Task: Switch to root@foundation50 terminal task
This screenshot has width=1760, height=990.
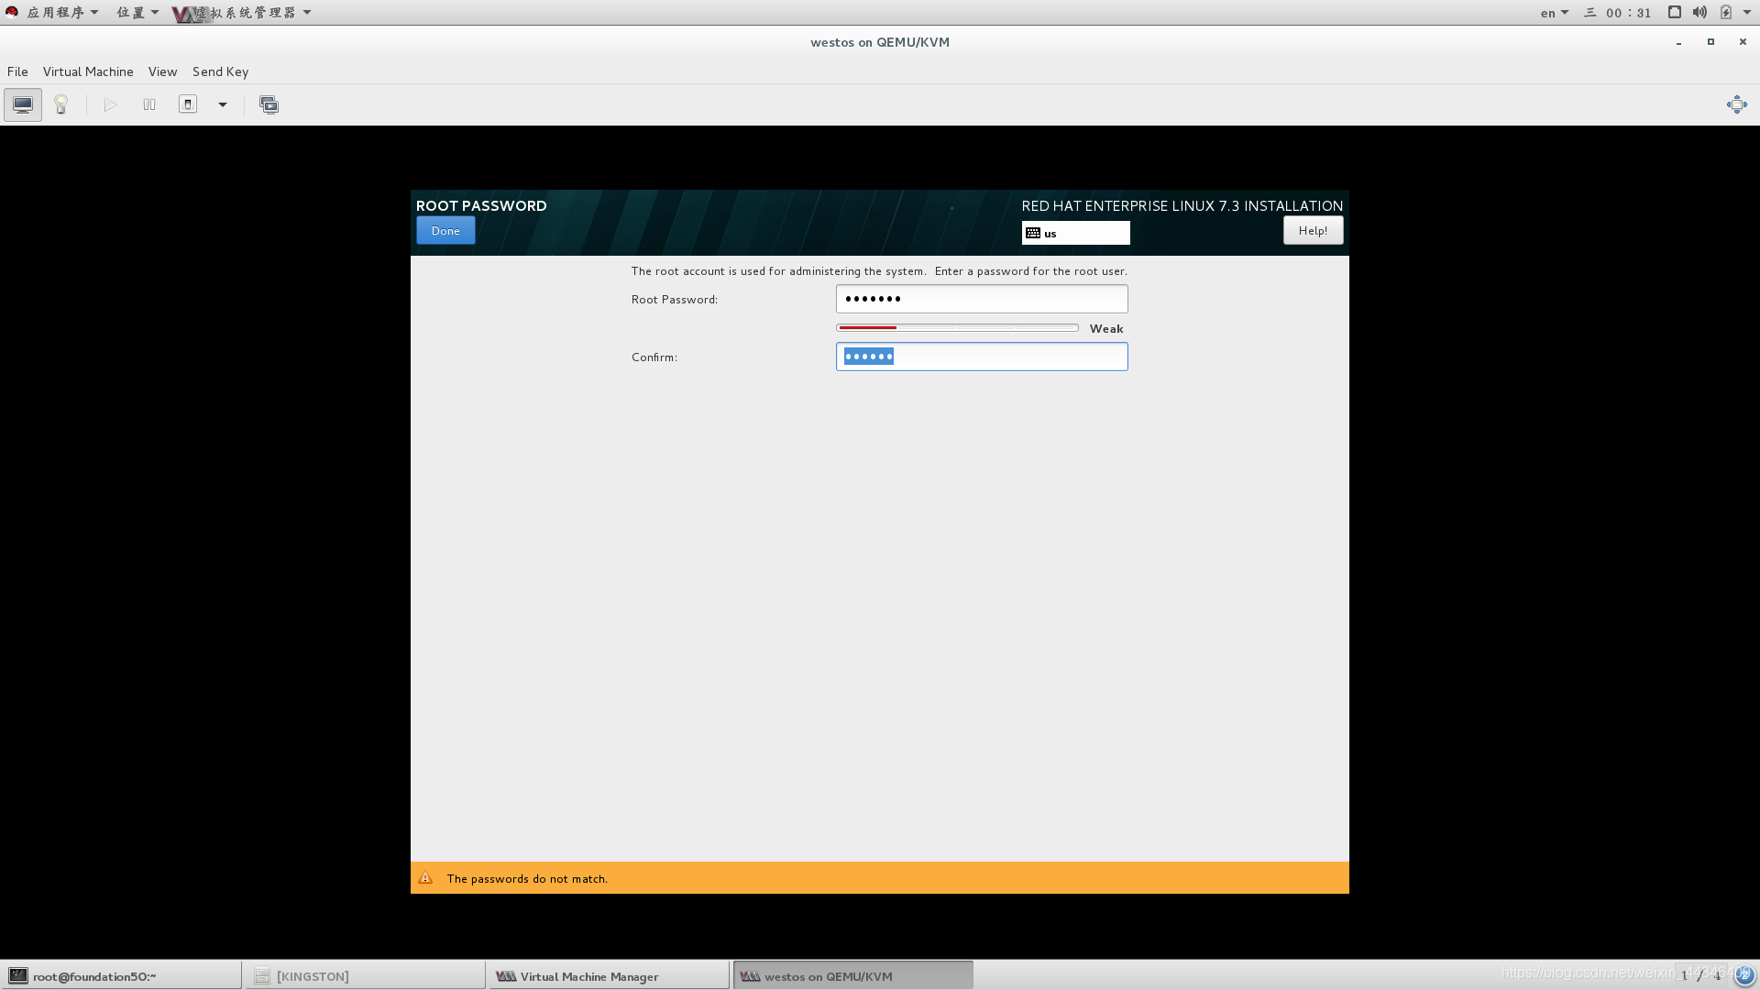Action: (x=121, y=975)
